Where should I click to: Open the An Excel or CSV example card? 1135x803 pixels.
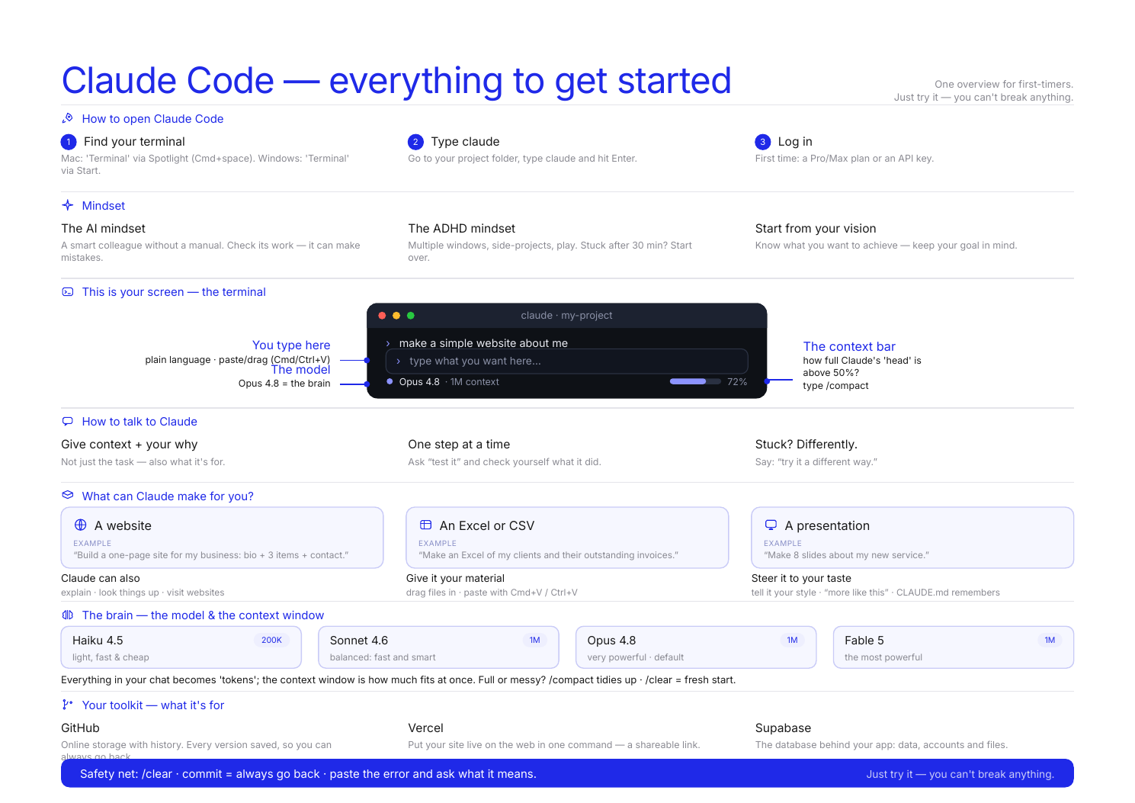[x=567, y=538]
